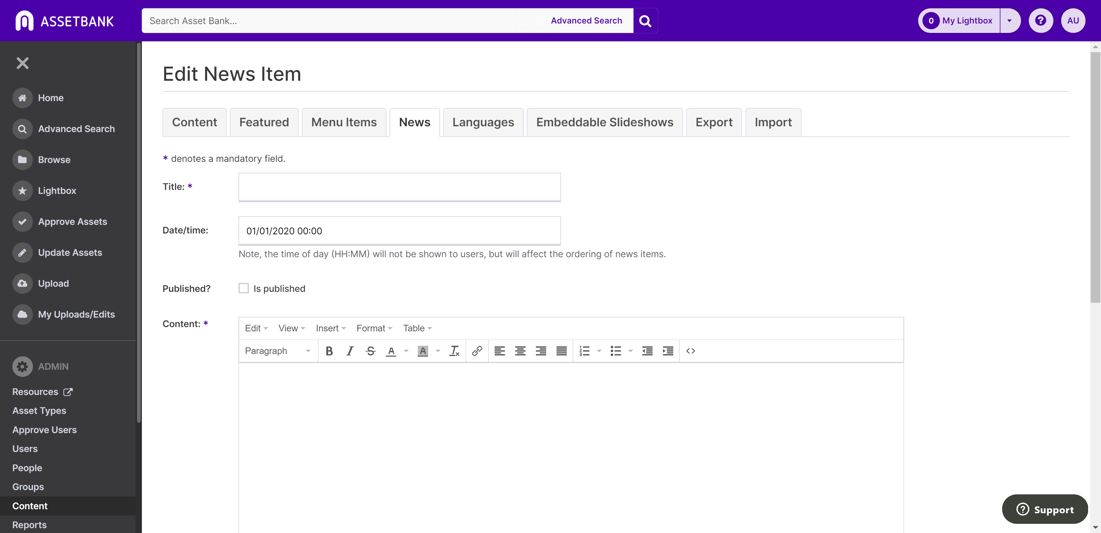Expand the text color dropdown arrow
This screenshot has height=533, width=1101.
[x=406, y=351]
